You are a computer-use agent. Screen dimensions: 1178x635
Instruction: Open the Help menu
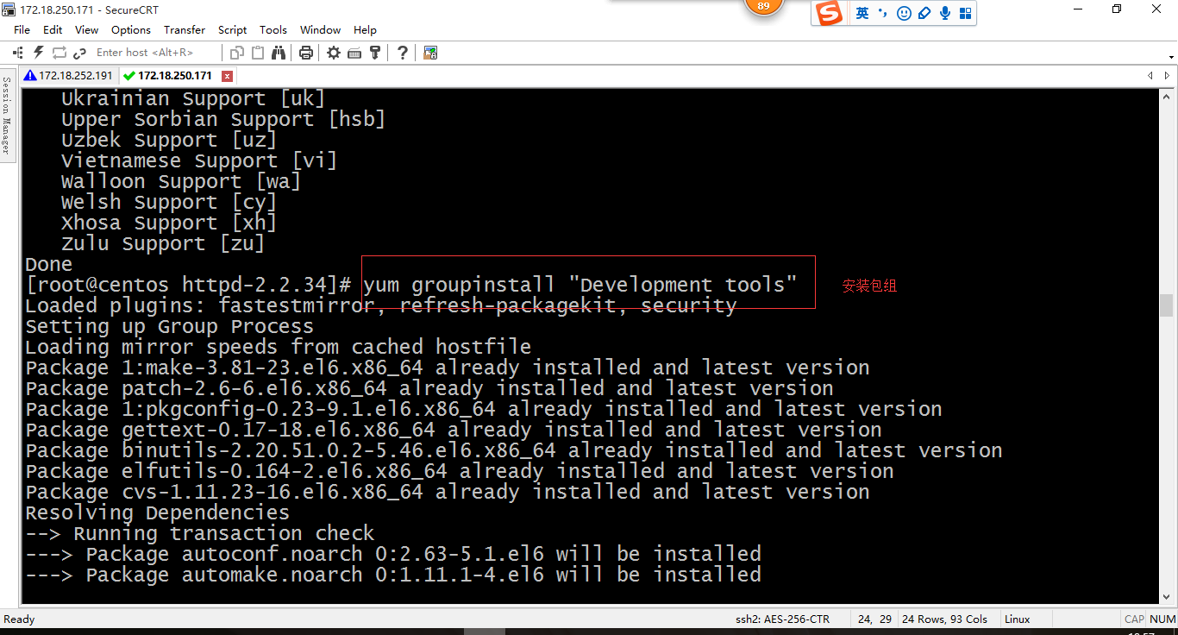tap(366, 29)
